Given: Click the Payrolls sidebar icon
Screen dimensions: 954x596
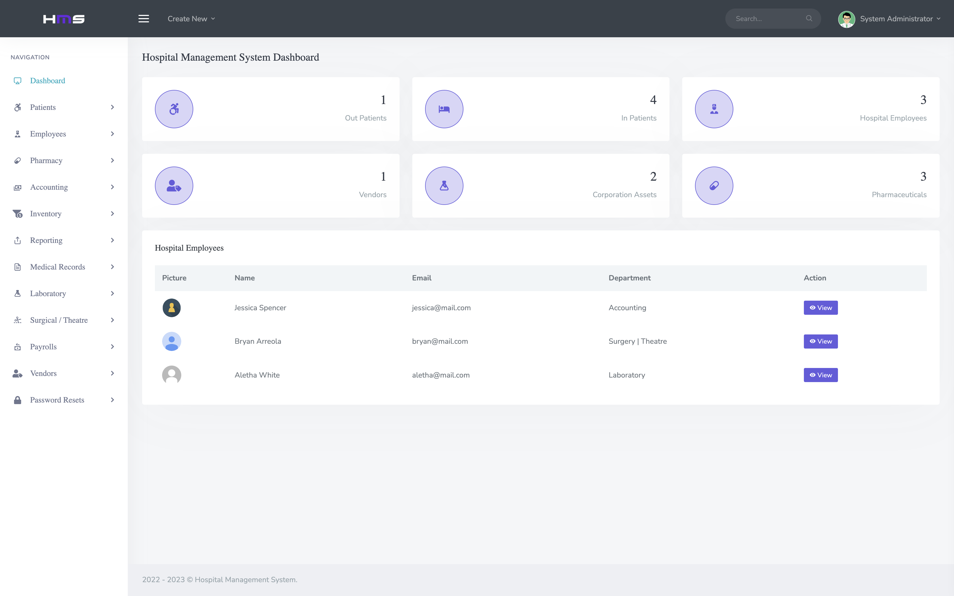Looking at the screenshot, I should (17, 347).
